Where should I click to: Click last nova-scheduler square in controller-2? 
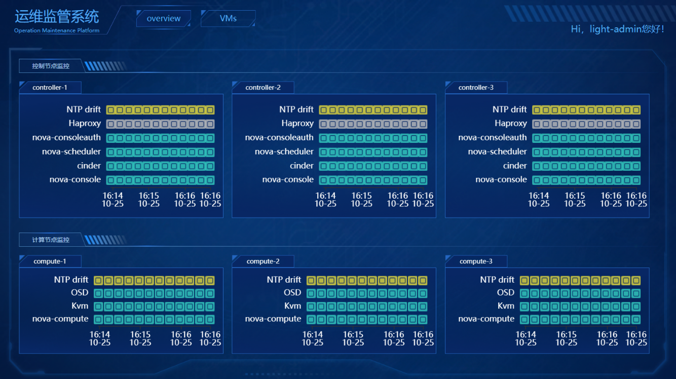(423, 152)
